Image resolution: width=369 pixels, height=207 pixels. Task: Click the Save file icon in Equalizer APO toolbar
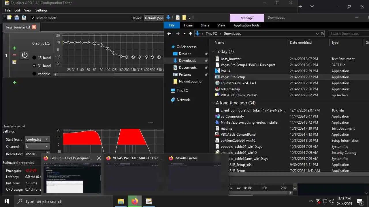[24, 18]
